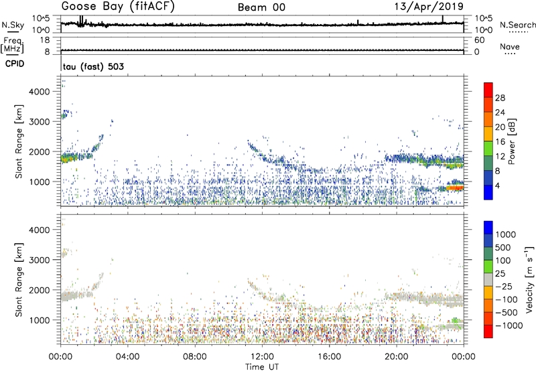Click the '28' power scale value
536x371 pixels.
coord(500,98)
